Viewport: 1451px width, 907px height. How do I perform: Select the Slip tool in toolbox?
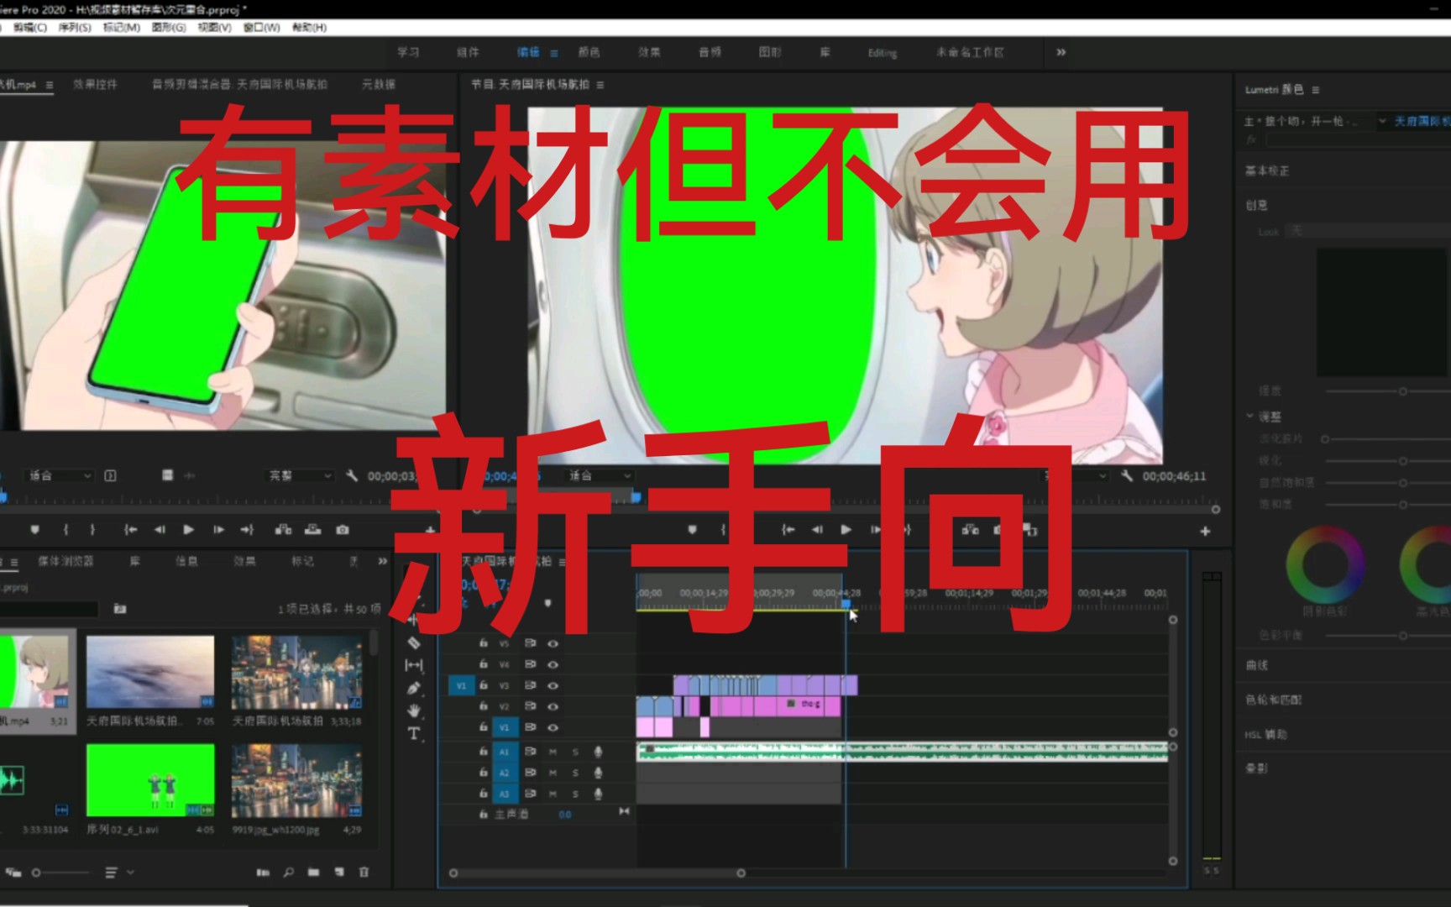click(x=414, y=665)
